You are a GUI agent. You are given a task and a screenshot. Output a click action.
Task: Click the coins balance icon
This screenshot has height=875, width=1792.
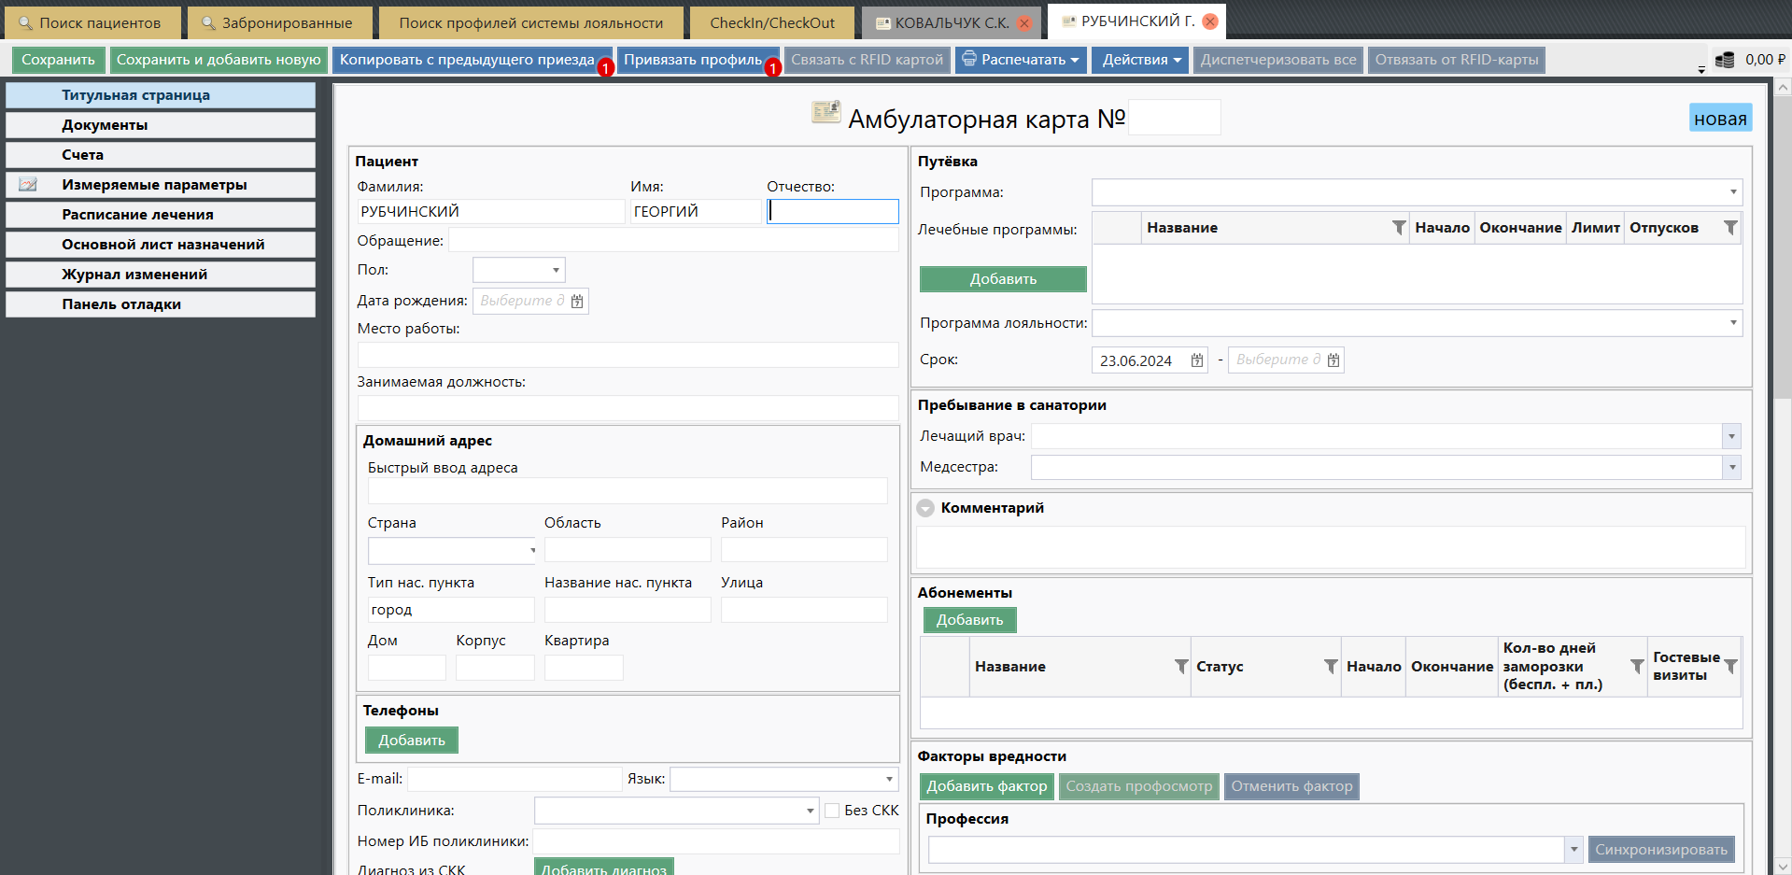click(x=1725, y=60)
